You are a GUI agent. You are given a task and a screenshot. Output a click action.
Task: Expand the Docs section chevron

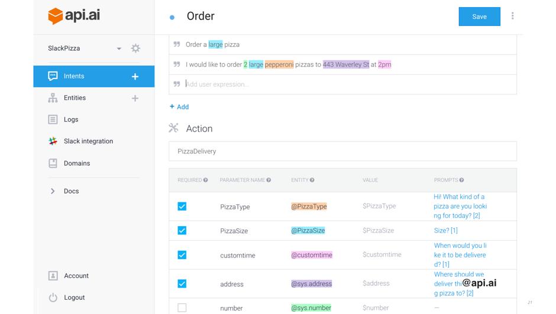53,191
